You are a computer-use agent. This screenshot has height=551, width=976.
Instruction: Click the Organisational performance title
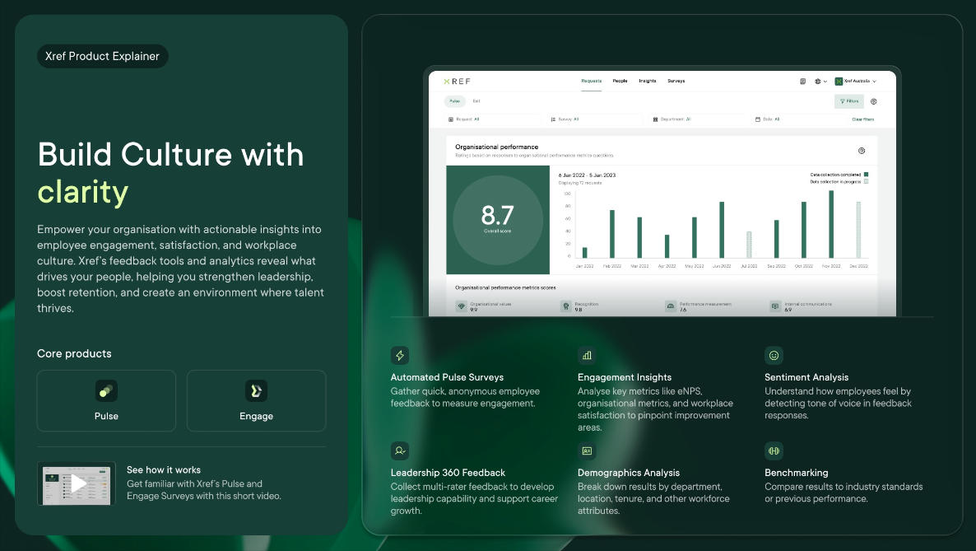tap(497, 147)
